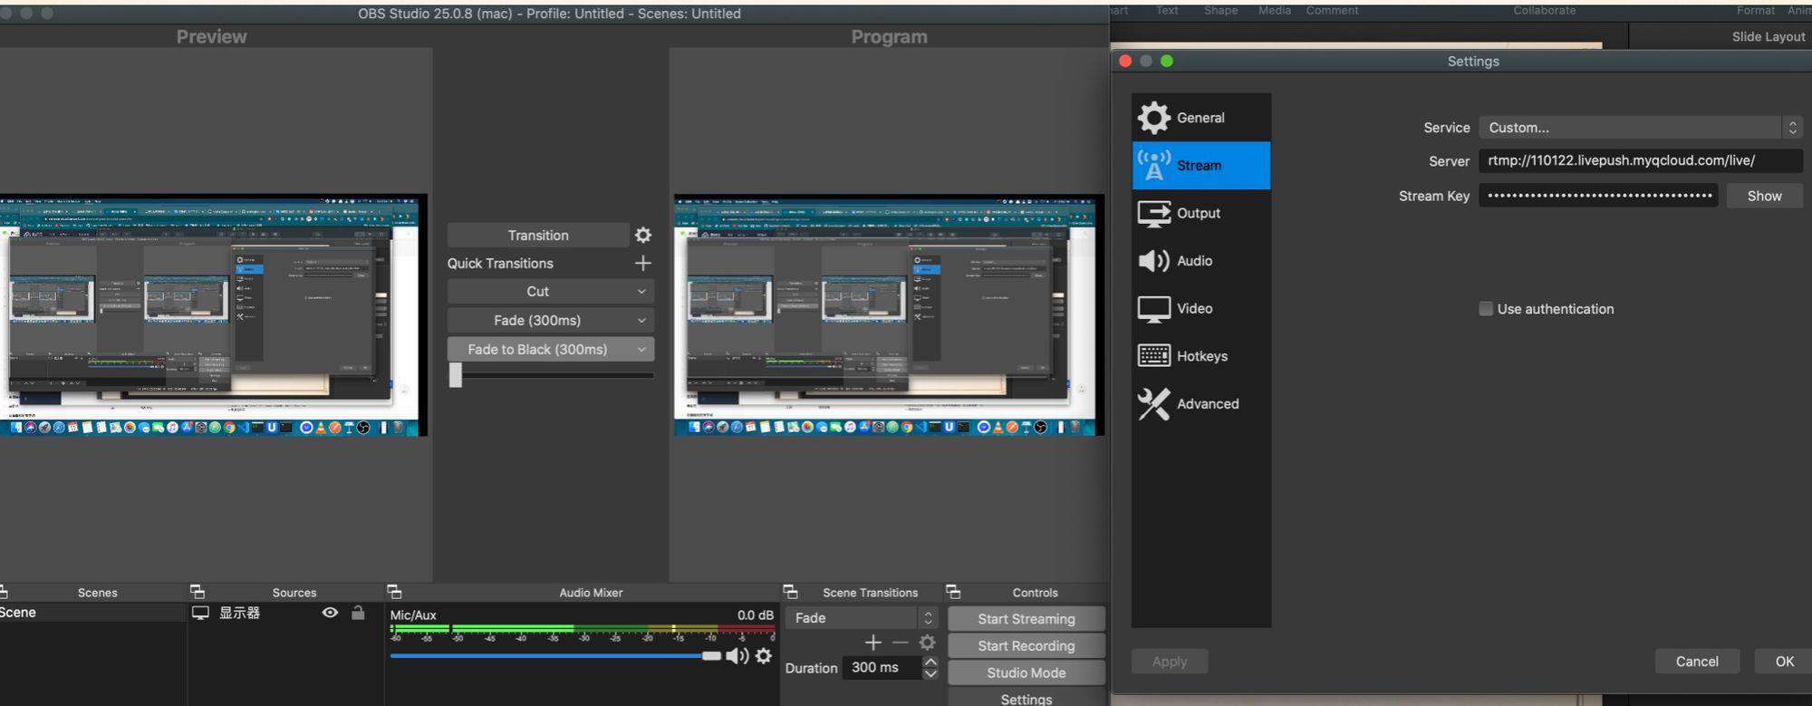Screen dimensions: 1812x706
Task: Adjust the Mic/Aux volume slider
Action: pos(555,655)
